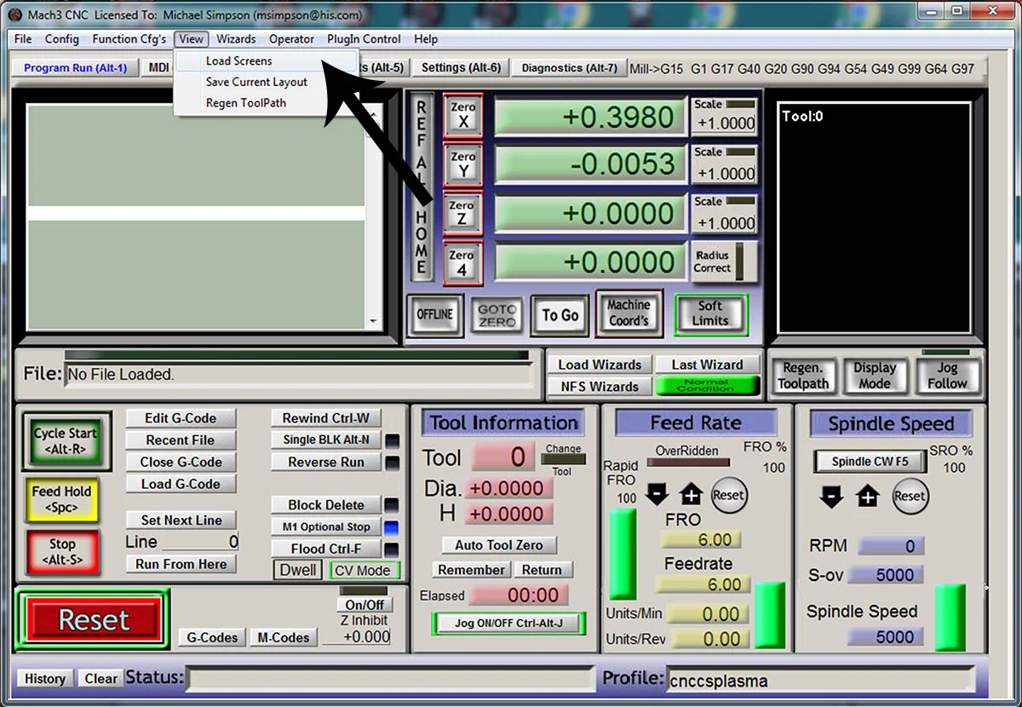The height and width of the screenshot is (707, 1022).
Task: Select Load Screens from View menu
Action: tap(265, 61)
